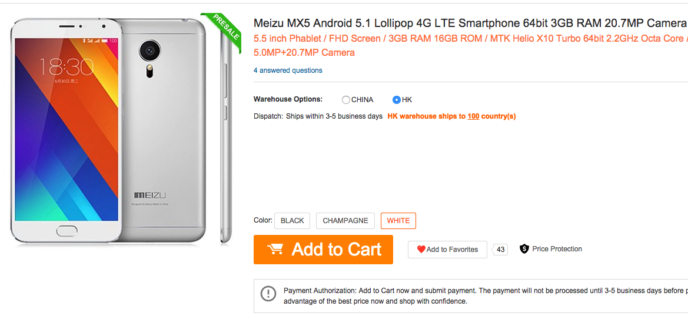
Task: Click the shopping cart icon on Add to Cart
Action: tap(275, 250)
